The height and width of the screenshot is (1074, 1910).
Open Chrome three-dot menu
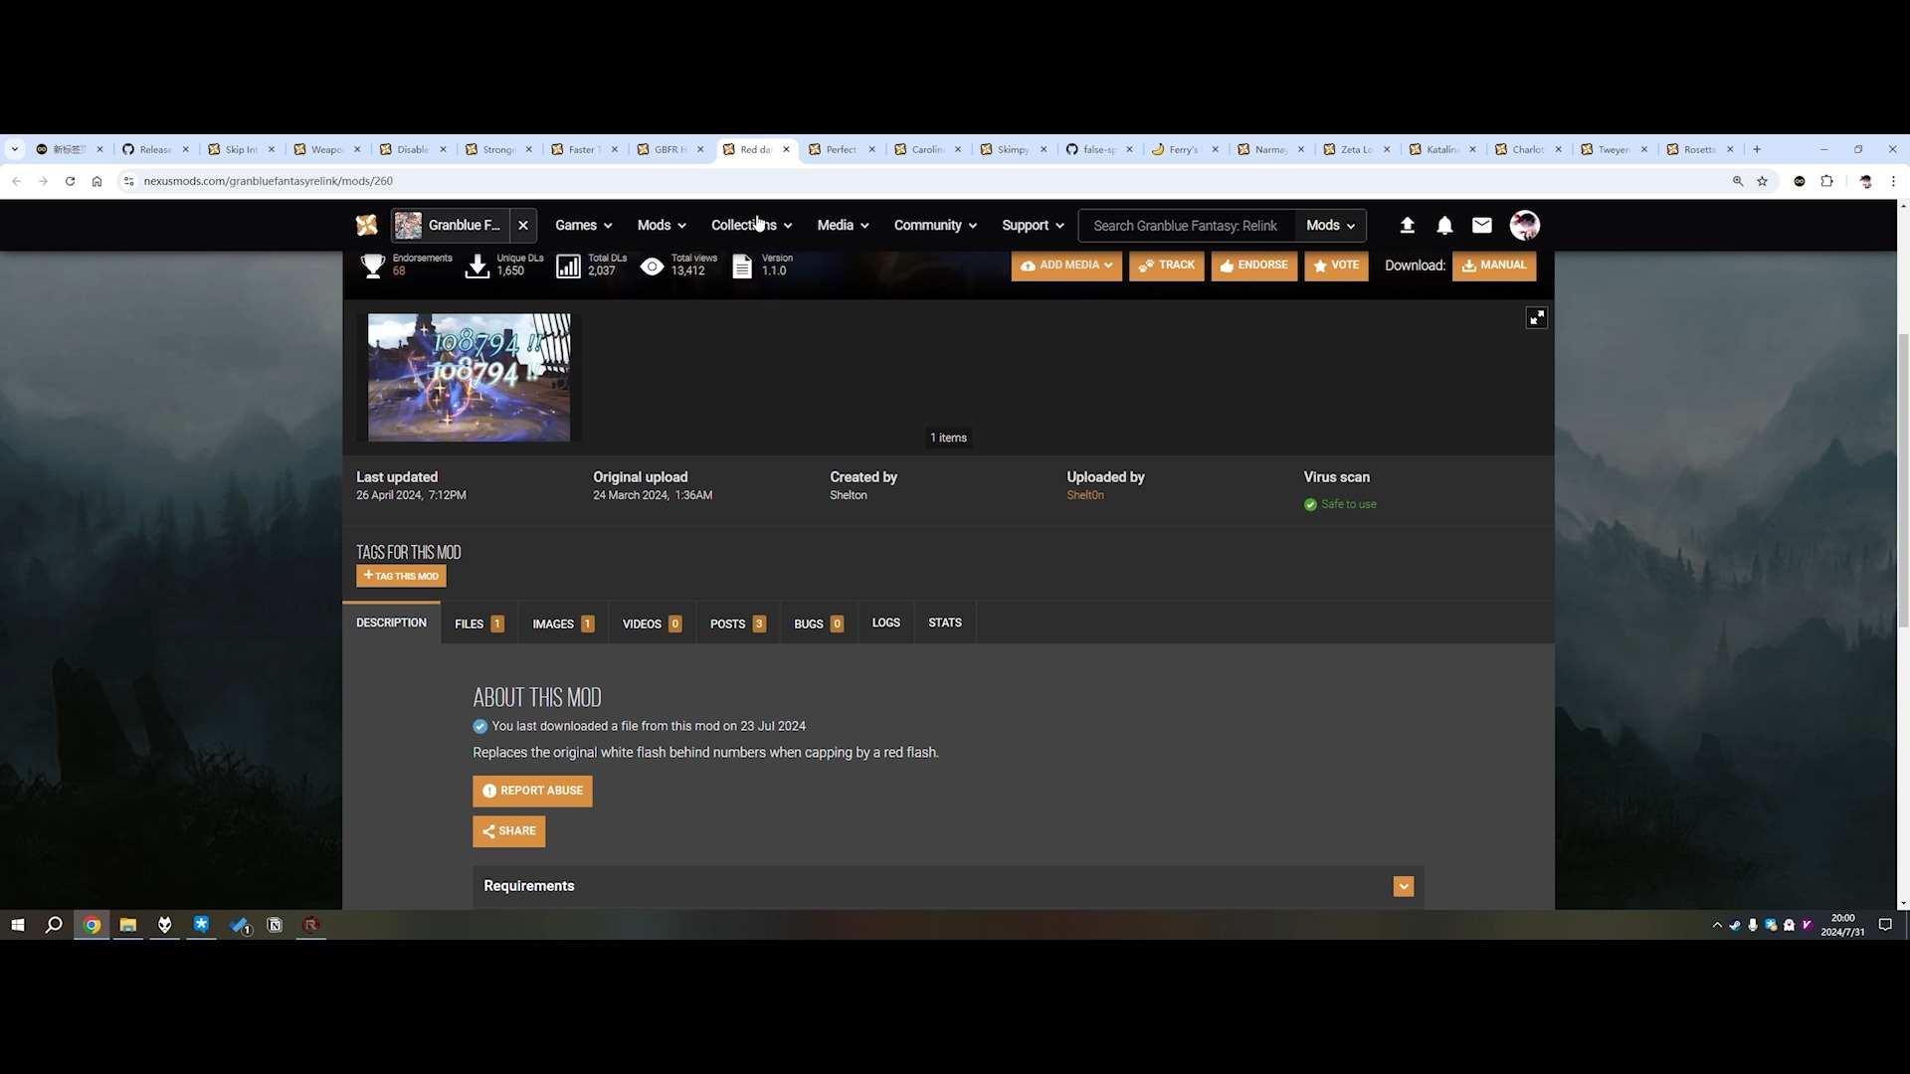pyautogui.click(x=1893, y=181)
